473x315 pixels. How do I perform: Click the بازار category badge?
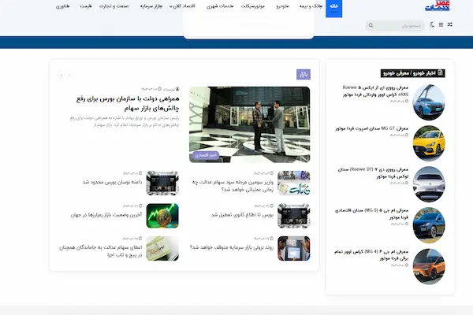303,74
